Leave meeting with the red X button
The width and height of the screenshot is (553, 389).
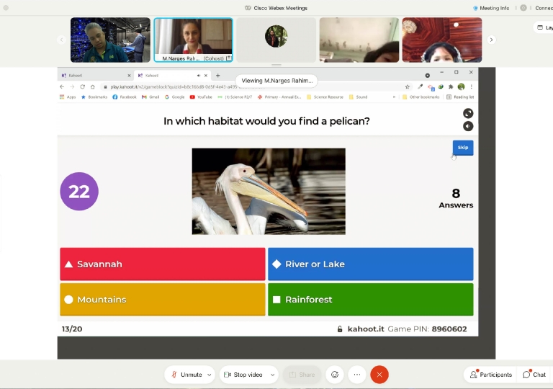(379, 375)
